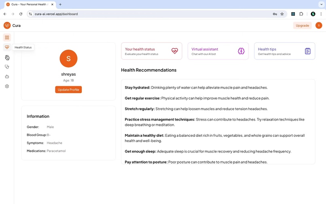Select the Cura - Your Personal Health tab
The height and width of the screenshot is (204, 326).
coord(30,4)
